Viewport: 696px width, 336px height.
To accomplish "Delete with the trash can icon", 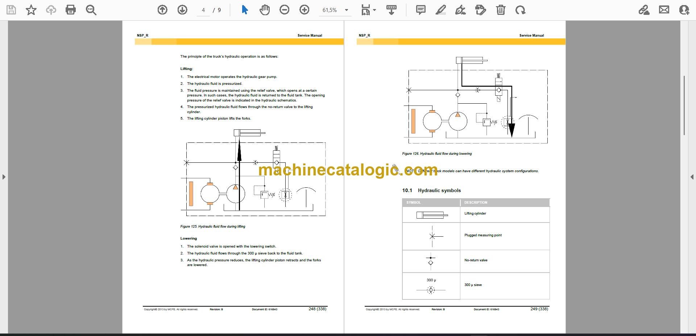I will tap(501, 10).
